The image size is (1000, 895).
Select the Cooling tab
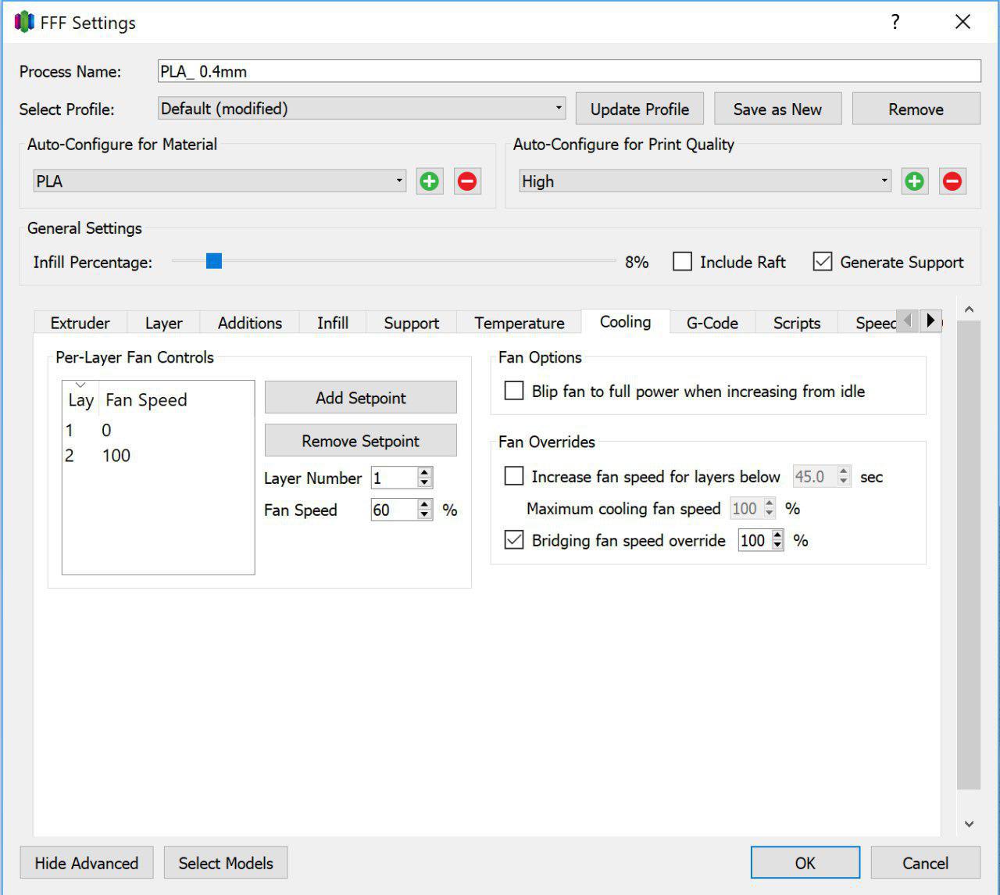pos(626,321)
